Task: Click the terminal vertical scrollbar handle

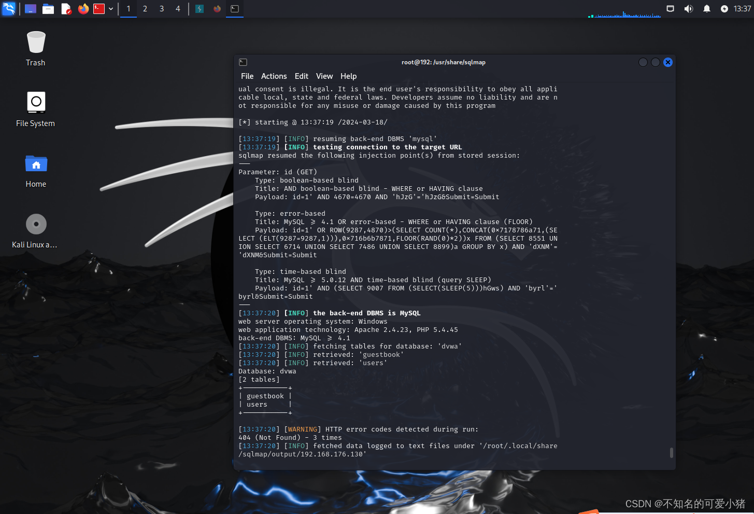Action: 672,453
